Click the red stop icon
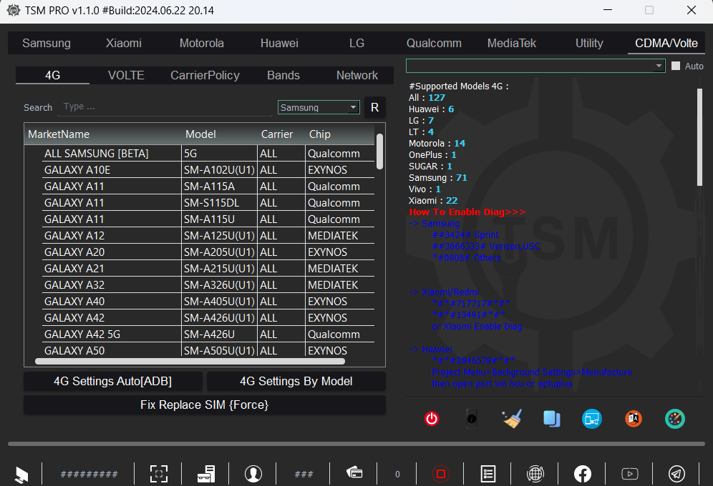The image size is (713, 486). pyautogui.click(x=441, y=474)
